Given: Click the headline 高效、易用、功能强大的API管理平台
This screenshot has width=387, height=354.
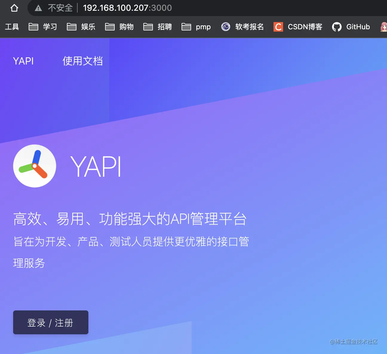Looking at the screenshot, I should 130,219.
